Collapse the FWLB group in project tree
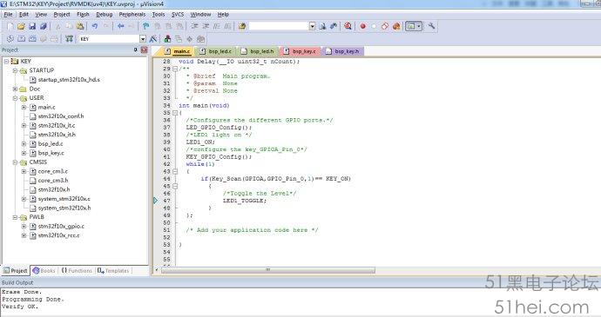The height and width of the screenshot is (317, 601). (15, 218)
